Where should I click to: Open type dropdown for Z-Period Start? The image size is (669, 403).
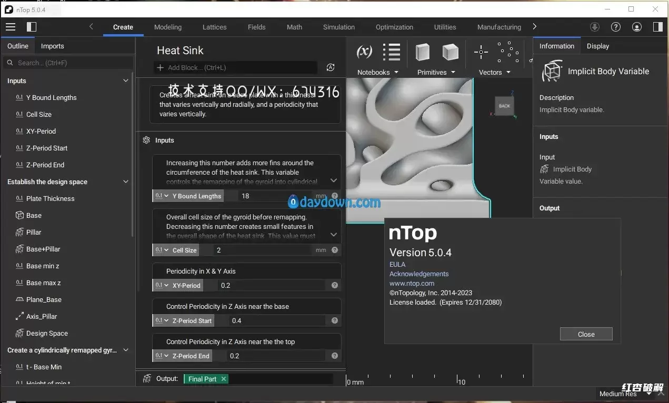point(162,321)
